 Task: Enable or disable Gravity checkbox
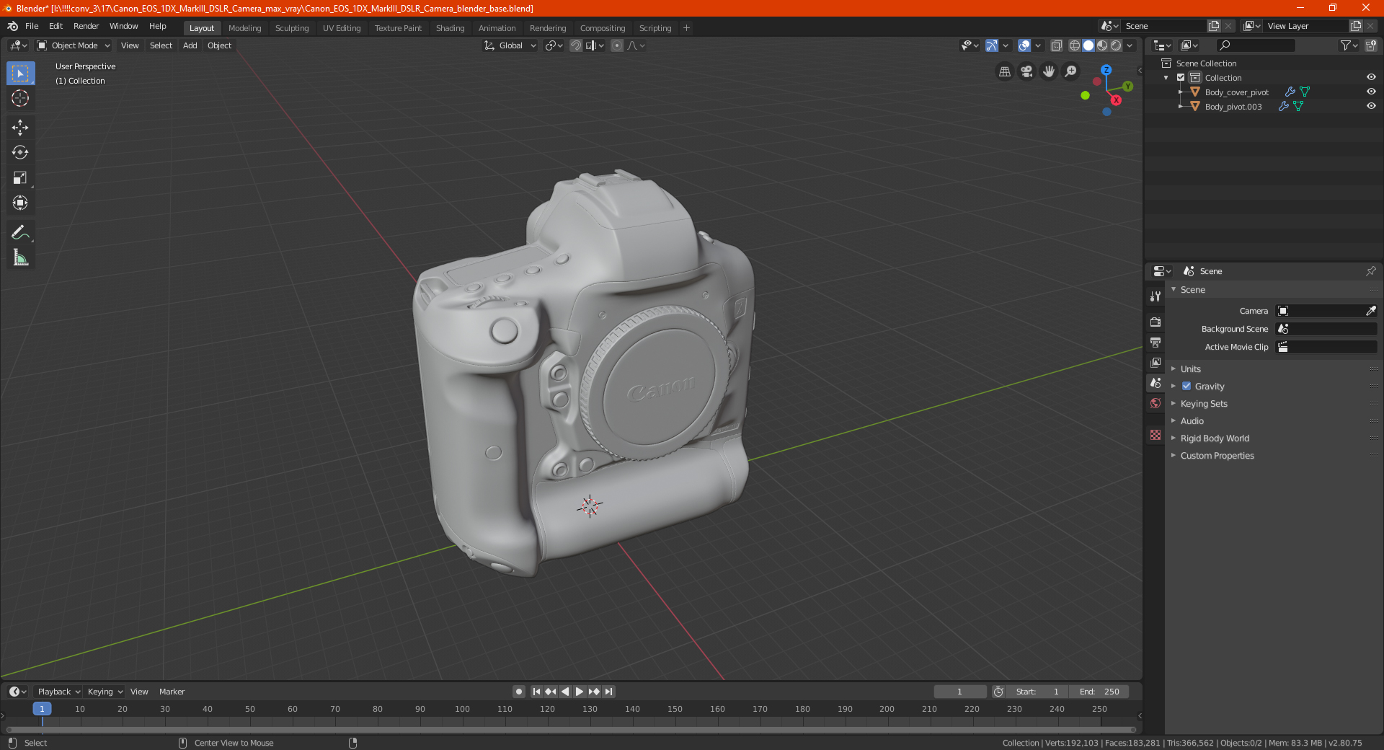tap(1186, 387)
